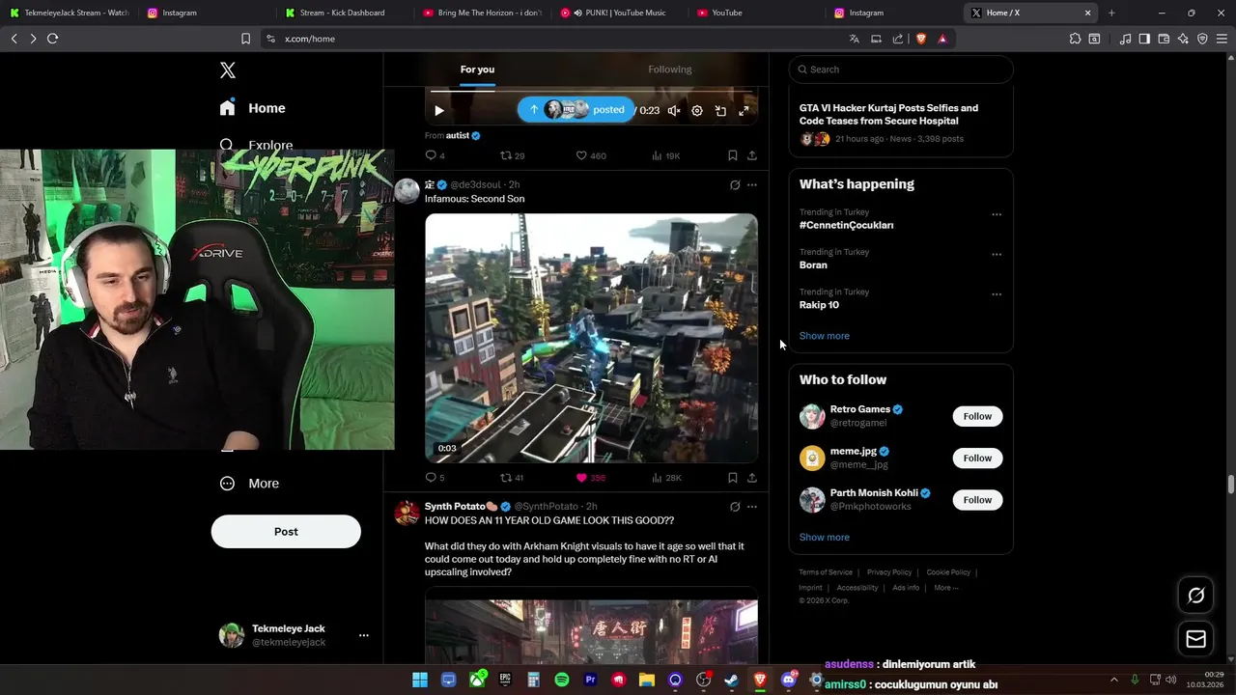1236x695 pixels.
Task: Unlike the Infamous: Second Son post
Action: (x=590, y=478)
